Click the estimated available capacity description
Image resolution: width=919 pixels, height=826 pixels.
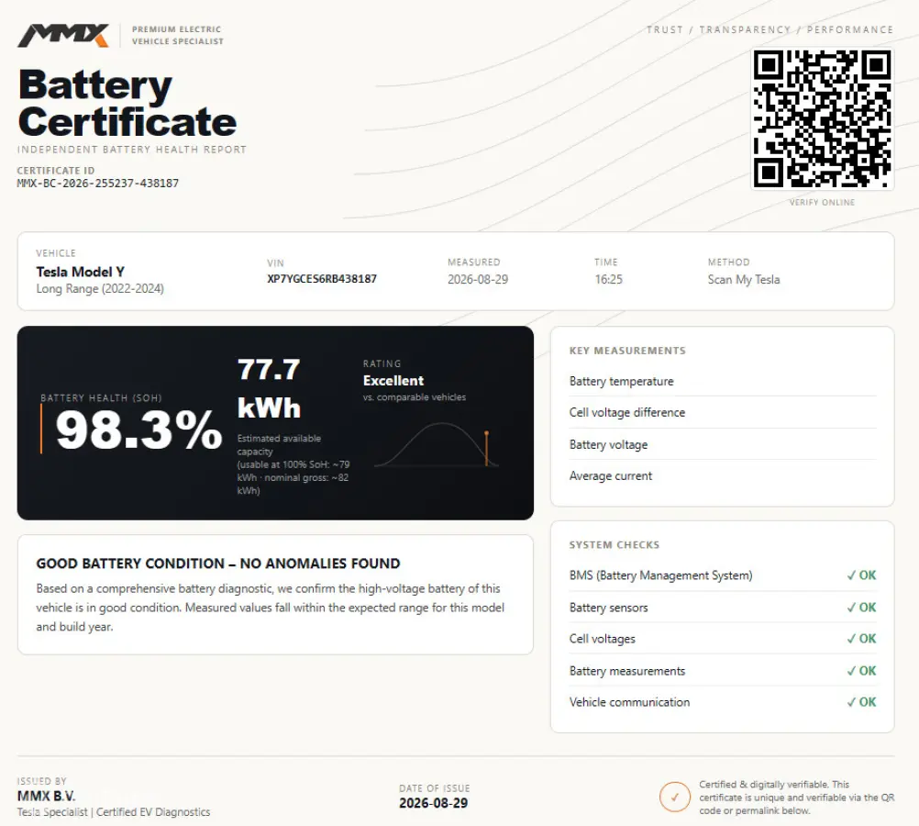[293, 464]
